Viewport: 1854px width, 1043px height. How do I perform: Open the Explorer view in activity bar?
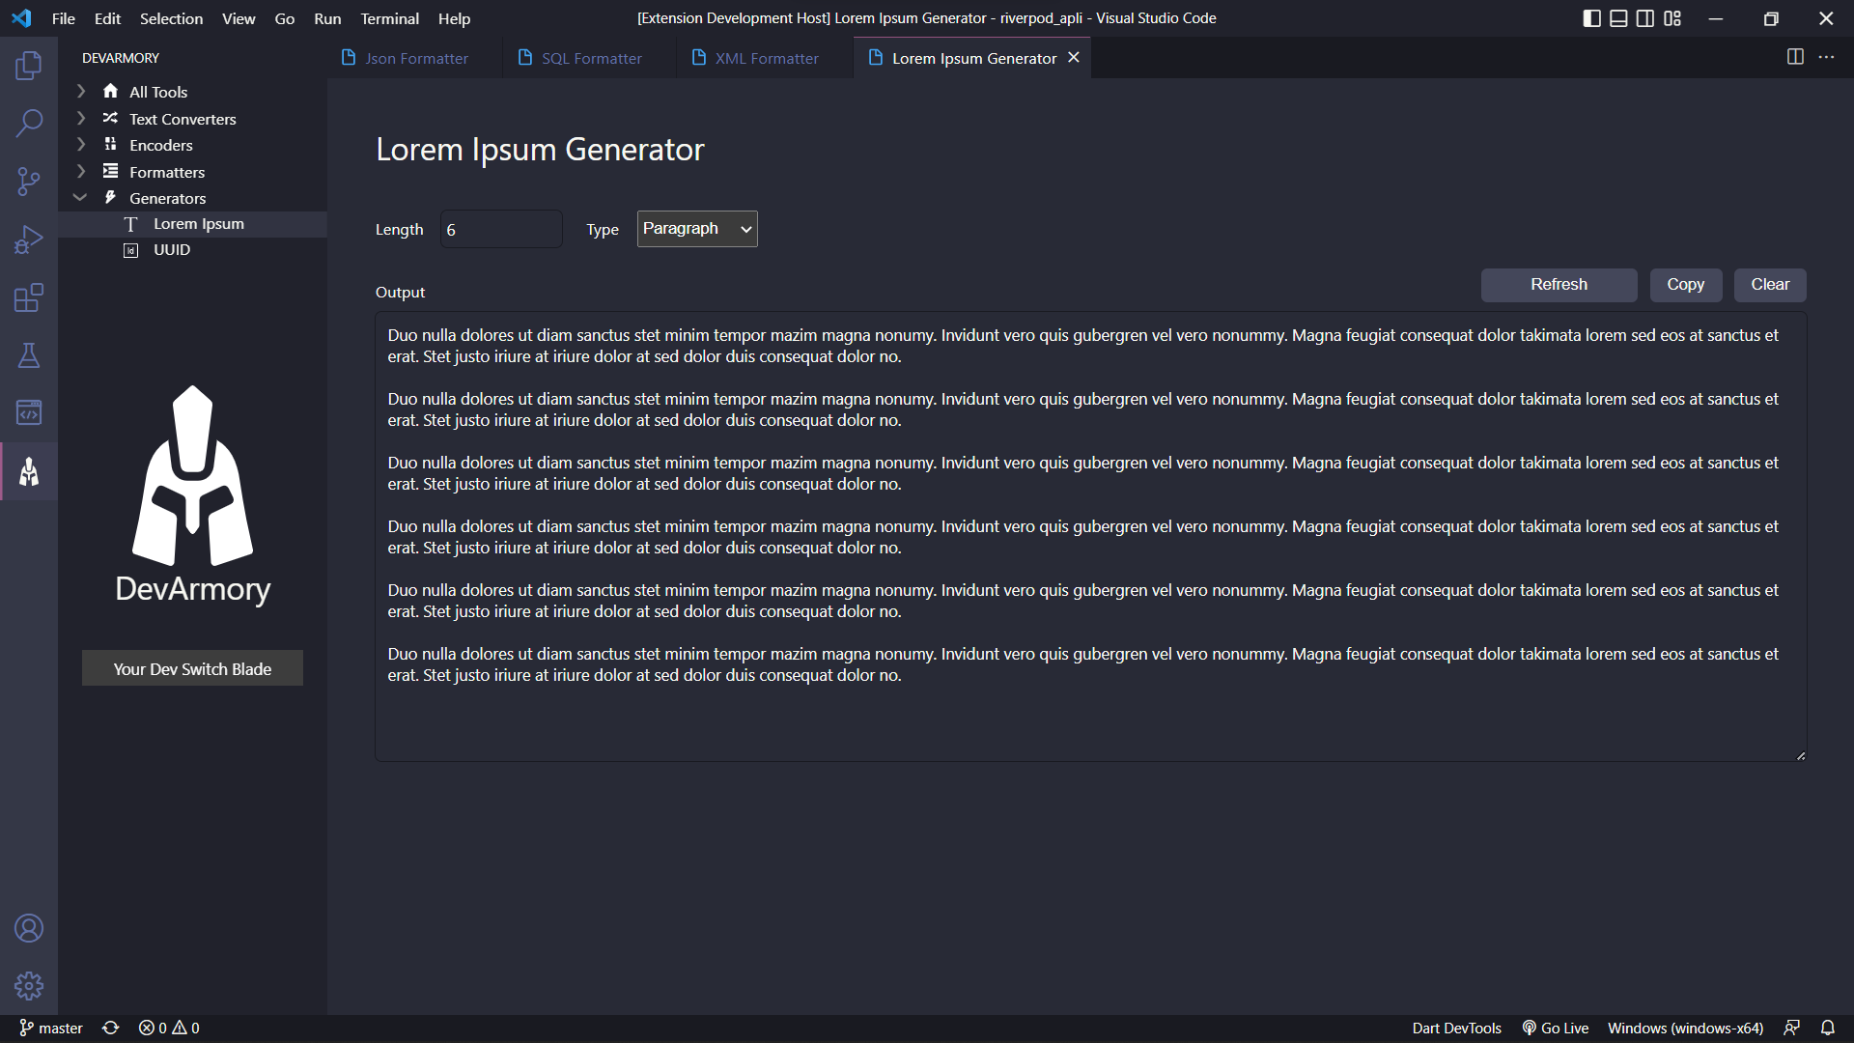click(29, 66)
